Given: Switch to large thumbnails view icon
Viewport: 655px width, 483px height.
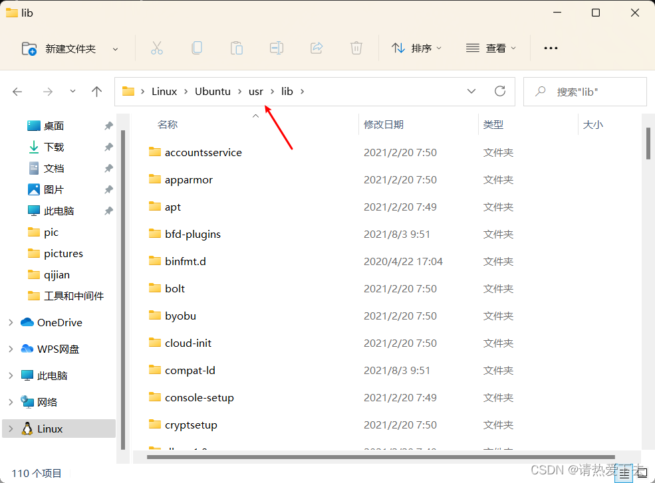Looking at the screenshot, I should click(642, 474).
